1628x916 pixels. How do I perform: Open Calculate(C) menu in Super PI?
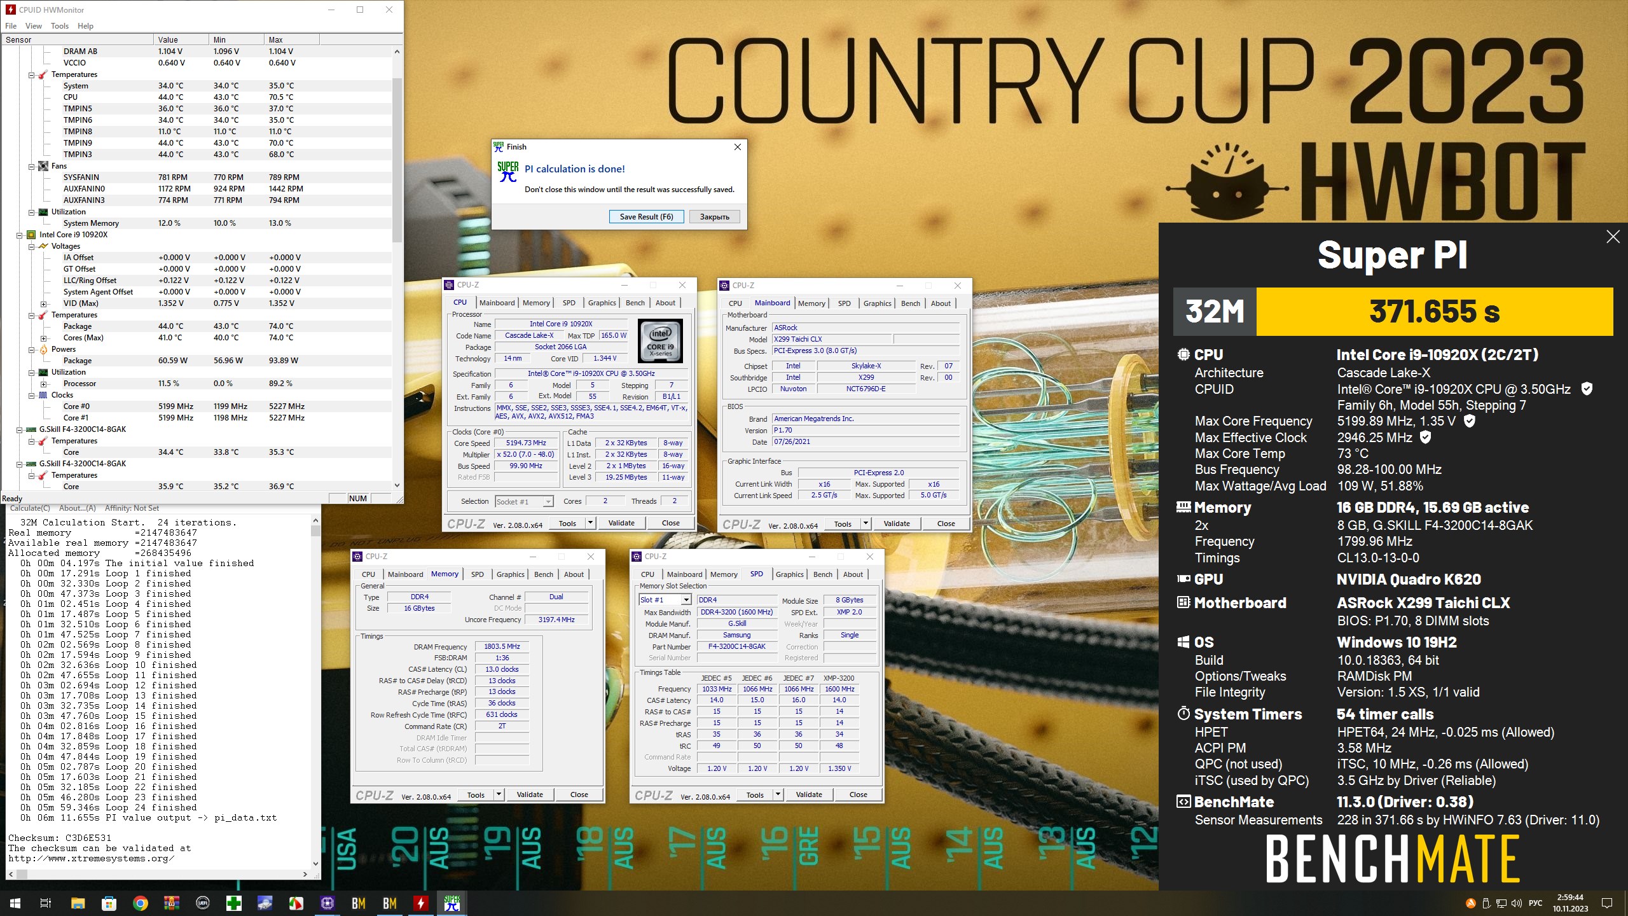[x=29, y=508]
